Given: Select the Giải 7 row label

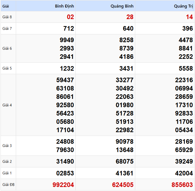Looking at the screenshot, I should coord(7,28).
